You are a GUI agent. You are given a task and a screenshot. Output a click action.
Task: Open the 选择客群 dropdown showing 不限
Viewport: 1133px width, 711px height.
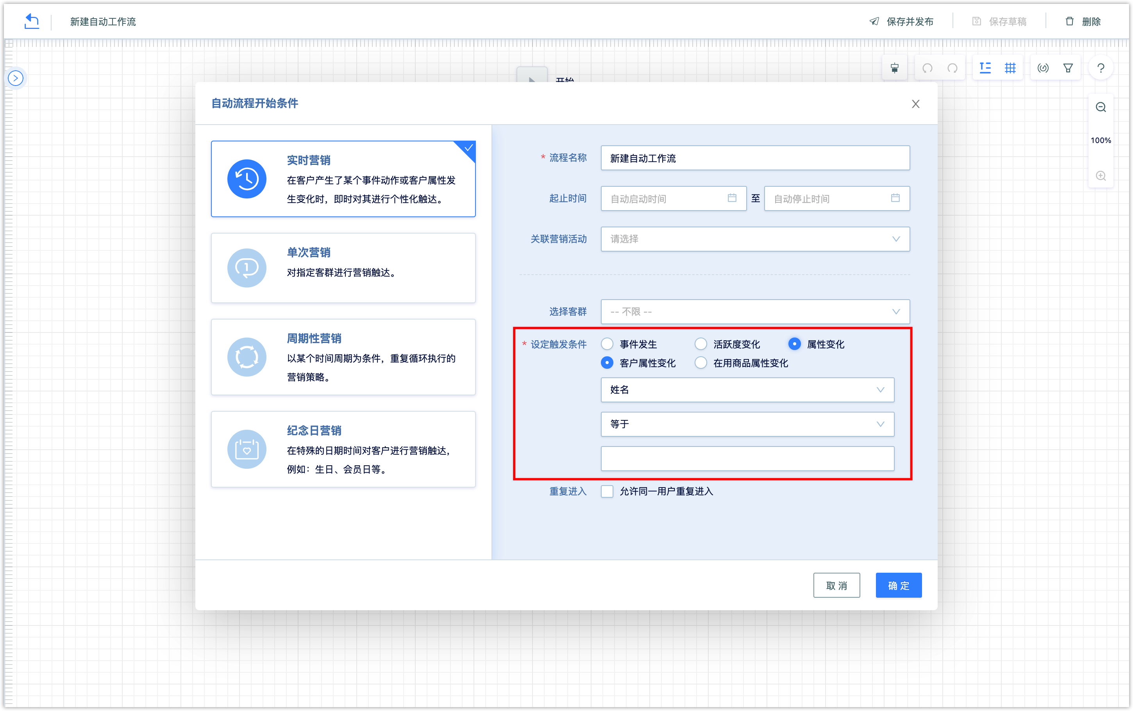pos(755,312)
